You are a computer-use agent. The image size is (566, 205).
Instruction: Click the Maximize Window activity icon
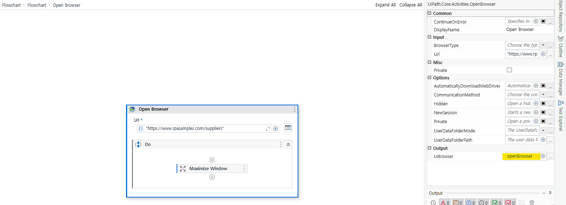pyautogui.click(x=183, y=169)
